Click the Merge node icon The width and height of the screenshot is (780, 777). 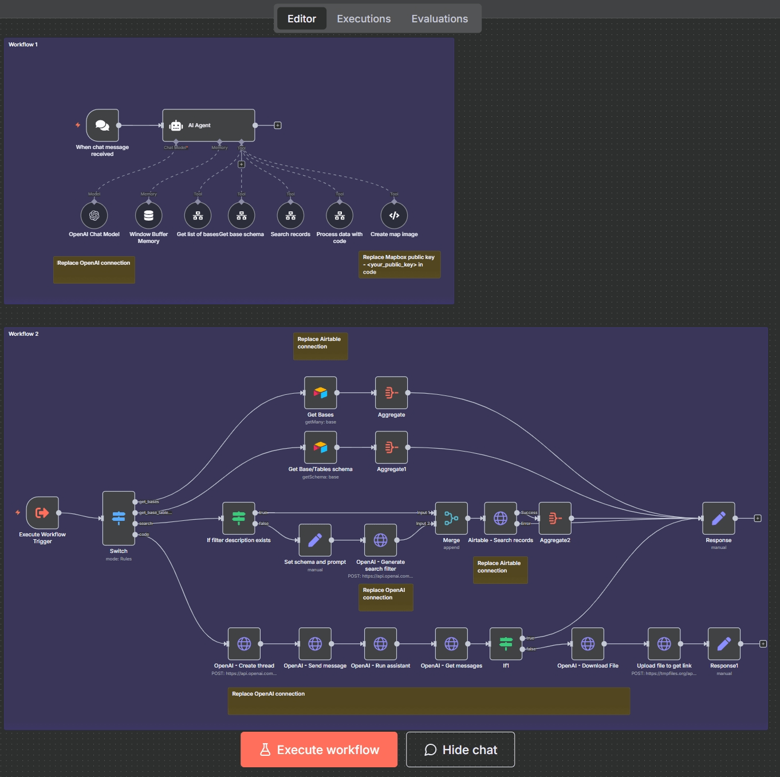tap(451, 519)
